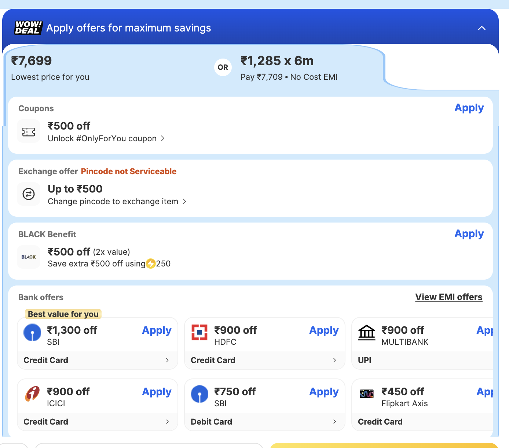The image size is (509, 448).
Task: Open View EMI offers link
Action: pos(448,297)
